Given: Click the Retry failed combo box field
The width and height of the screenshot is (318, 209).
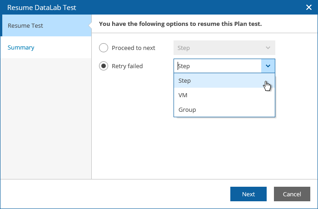Looking at the screenshot, I should 217,66.
